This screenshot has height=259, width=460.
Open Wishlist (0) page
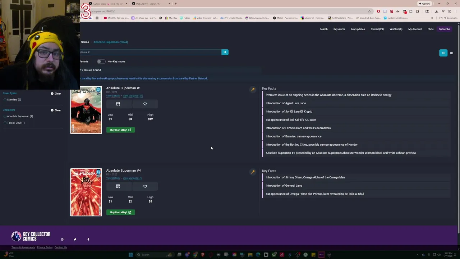click(396, 29)
